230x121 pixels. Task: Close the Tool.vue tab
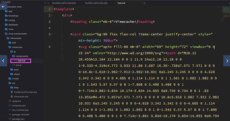[144, 3]
